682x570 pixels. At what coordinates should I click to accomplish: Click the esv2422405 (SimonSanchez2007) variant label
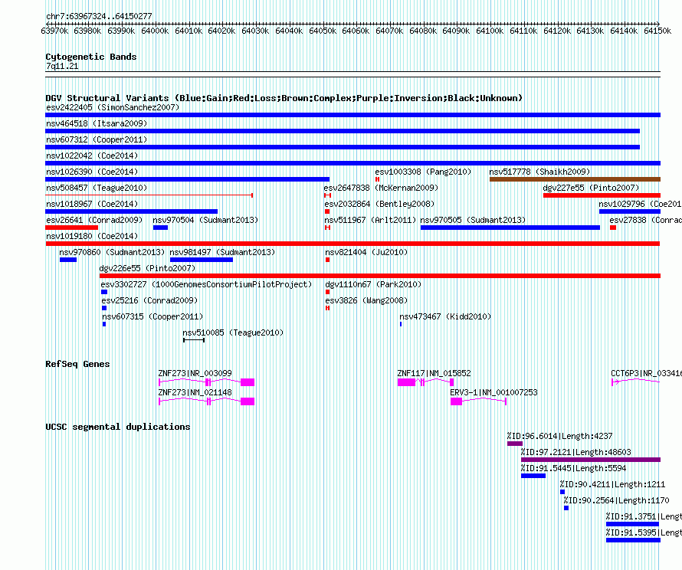(113, 107)
